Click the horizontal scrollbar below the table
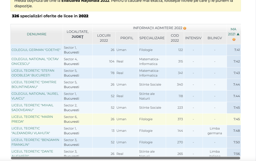The image size is (256, 161). point(125,158)
